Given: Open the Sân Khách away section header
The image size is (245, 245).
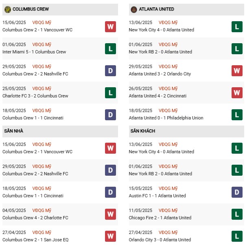Looking at the screenshot, I should 186,131.
